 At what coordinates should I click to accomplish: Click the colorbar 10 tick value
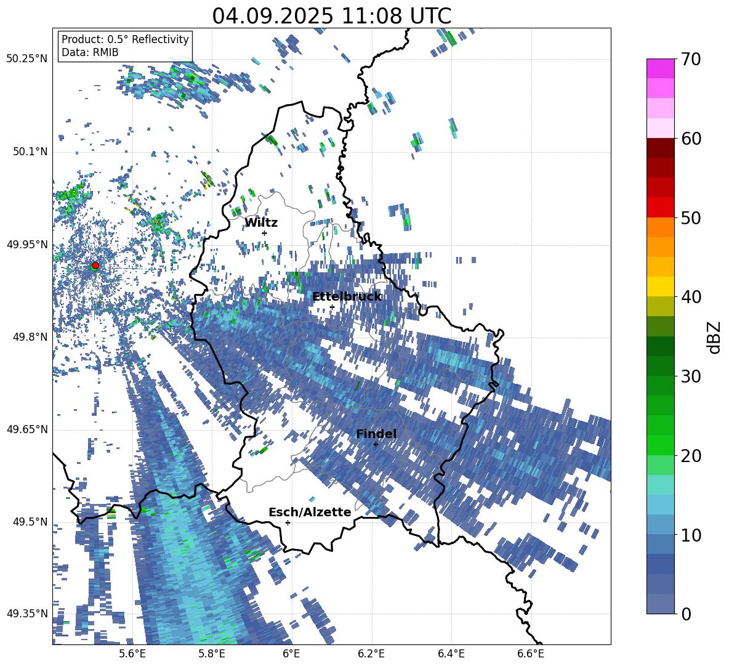691,535
